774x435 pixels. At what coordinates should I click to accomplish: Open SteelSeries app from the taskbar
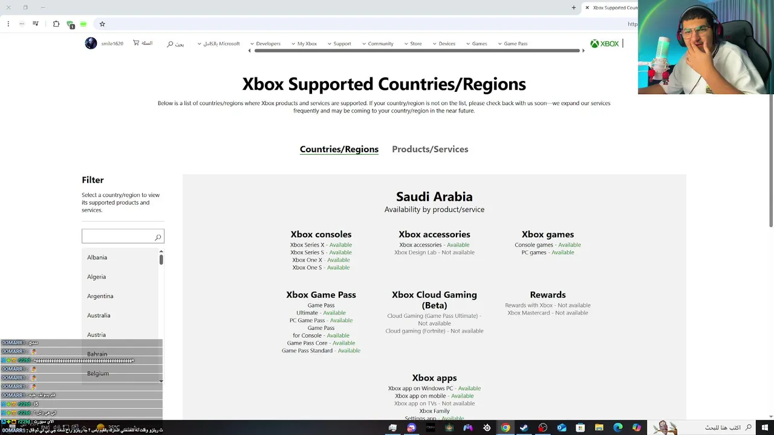[x=487, y=428]
